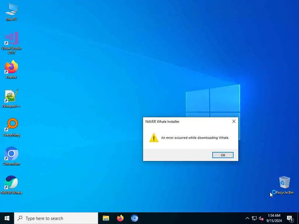This screenshot has width=299, height=224.
Task: Select the Firefox desktop shortcut
Action: pos(11,69)
